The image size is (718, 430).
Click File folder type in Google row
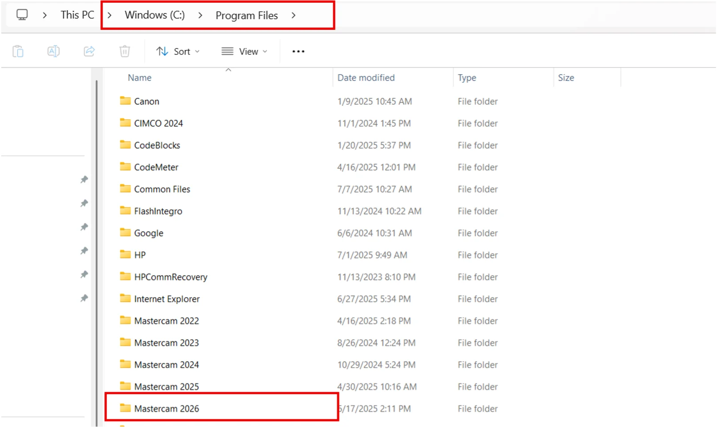click(478, 233)
